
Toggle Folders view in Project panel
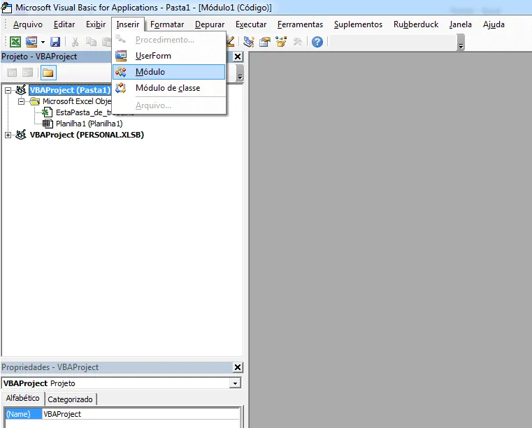tap(48, 73)
